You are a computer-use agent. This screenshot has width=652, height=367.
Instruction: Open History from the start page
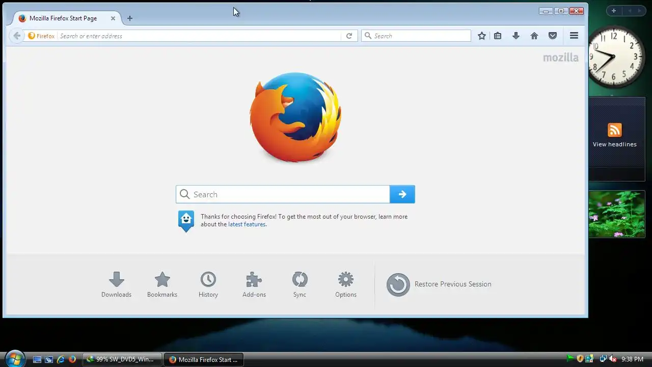coord(208,284)
